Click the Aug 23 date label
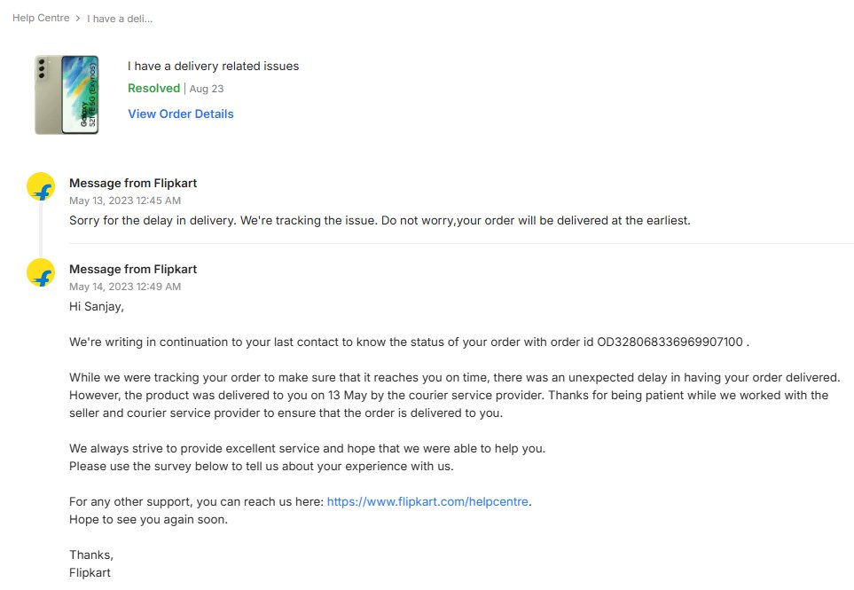This screenshot has width=854, height=590. point(207,89)
